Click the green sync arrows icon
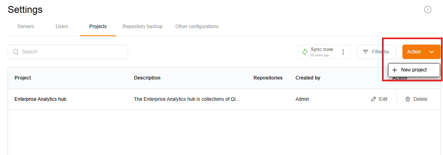This screenshot has height=155, width=443. (304, 52)
